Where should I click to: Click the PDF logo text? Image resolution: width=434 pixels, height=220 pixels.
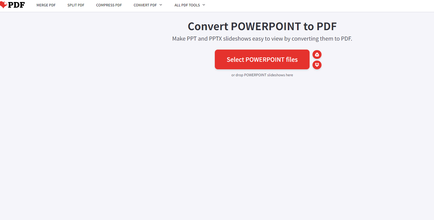point(16,5)
